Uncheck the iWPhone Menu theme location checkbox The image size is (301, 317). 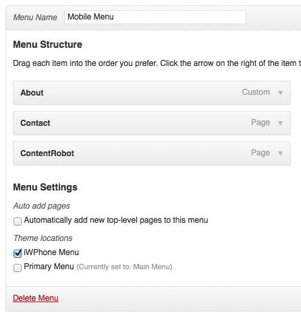(x=18, y=253)
